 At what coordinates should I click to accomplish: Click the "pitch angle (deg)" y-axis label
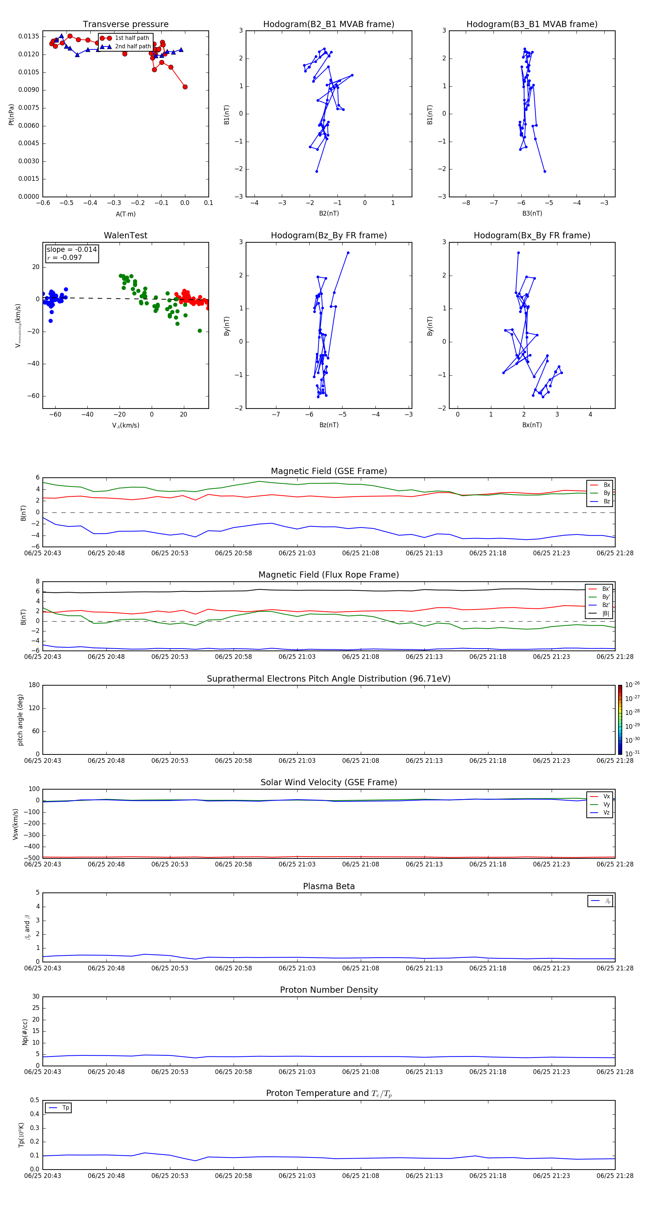tap(20, 720)
